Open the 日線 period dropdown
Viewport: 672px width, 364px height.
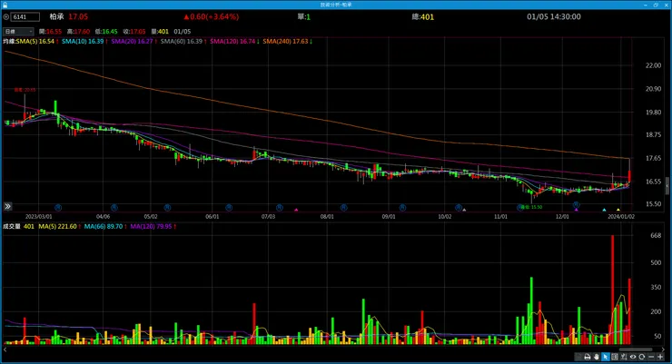point(18,32)
